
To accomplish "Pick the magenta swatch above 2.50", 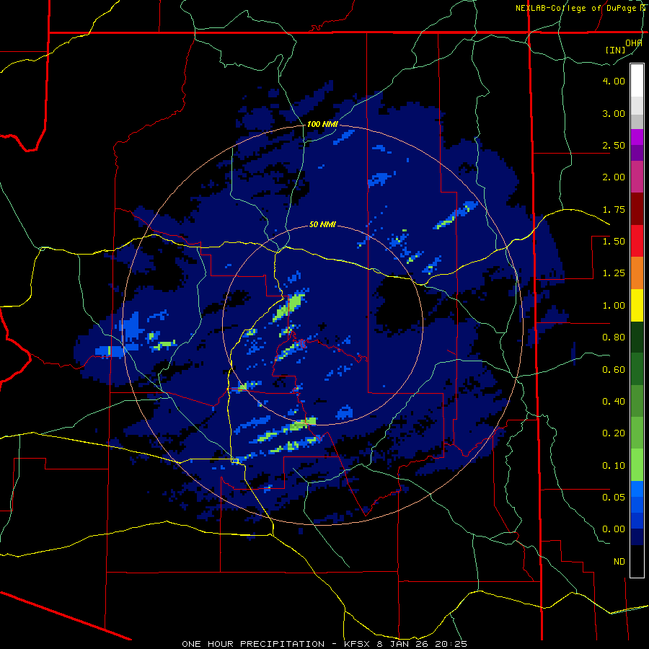I will point(637,137).
